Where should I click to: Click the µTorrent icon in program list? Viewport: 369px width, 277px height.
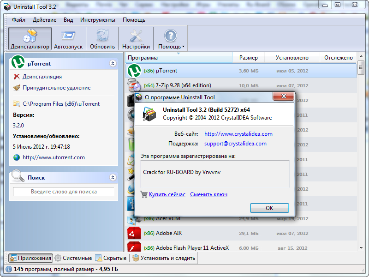[134, 71]
